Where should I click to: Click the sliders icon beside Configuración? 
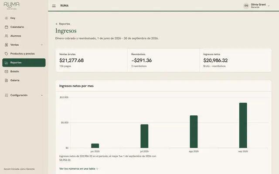7,95
